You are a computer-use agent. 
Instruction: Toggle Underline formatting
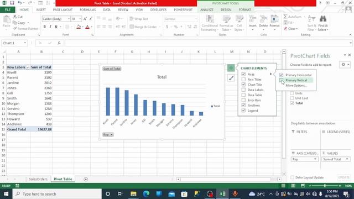(x=56, y=27)
